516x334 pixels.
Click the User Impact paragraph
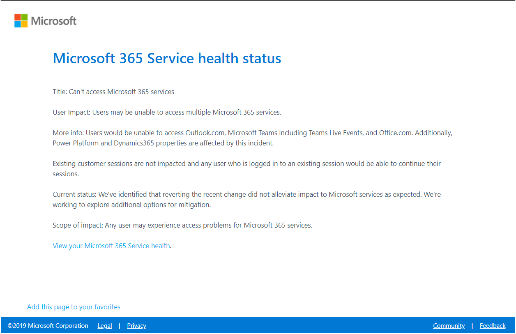pyautogui.click(x=167, y=112)
